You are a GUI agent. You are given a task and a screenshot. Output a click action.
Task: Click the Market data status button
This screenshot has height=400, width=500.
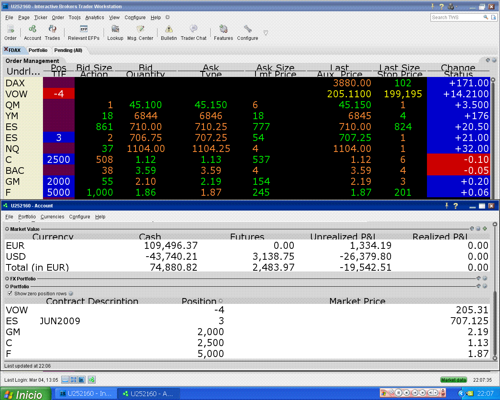point(454,380)
